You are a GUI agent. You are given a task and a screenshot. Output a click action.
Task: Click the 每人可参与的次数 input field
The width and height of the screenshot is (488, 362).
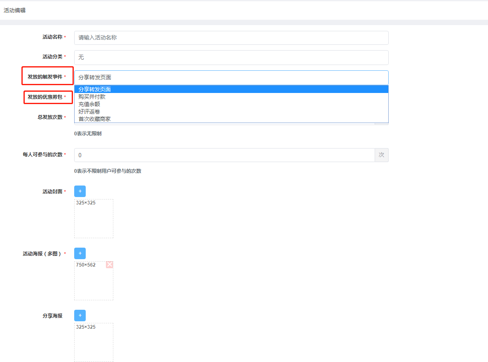coord(224,155)
